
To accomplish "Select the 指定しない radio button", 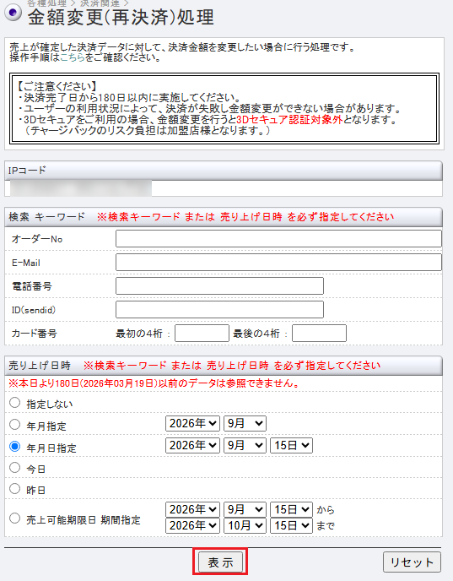I will pos(15,403).
